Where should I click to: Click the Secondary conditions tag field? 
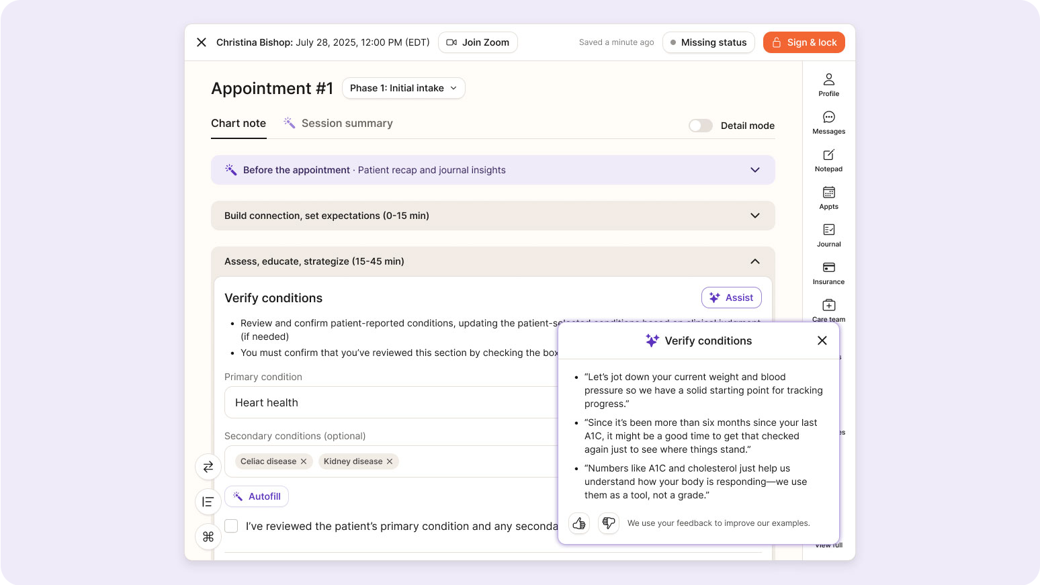click(391, 461)
